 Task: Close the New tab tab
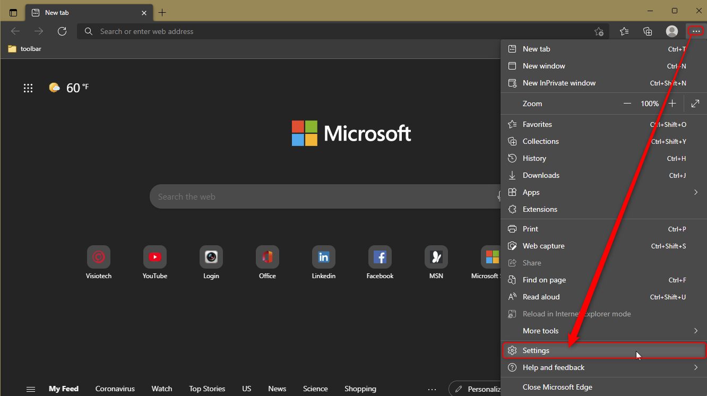pos(144,12)
